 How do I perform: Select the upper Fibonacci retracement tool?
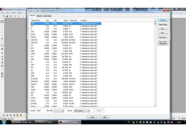(2, 59)
